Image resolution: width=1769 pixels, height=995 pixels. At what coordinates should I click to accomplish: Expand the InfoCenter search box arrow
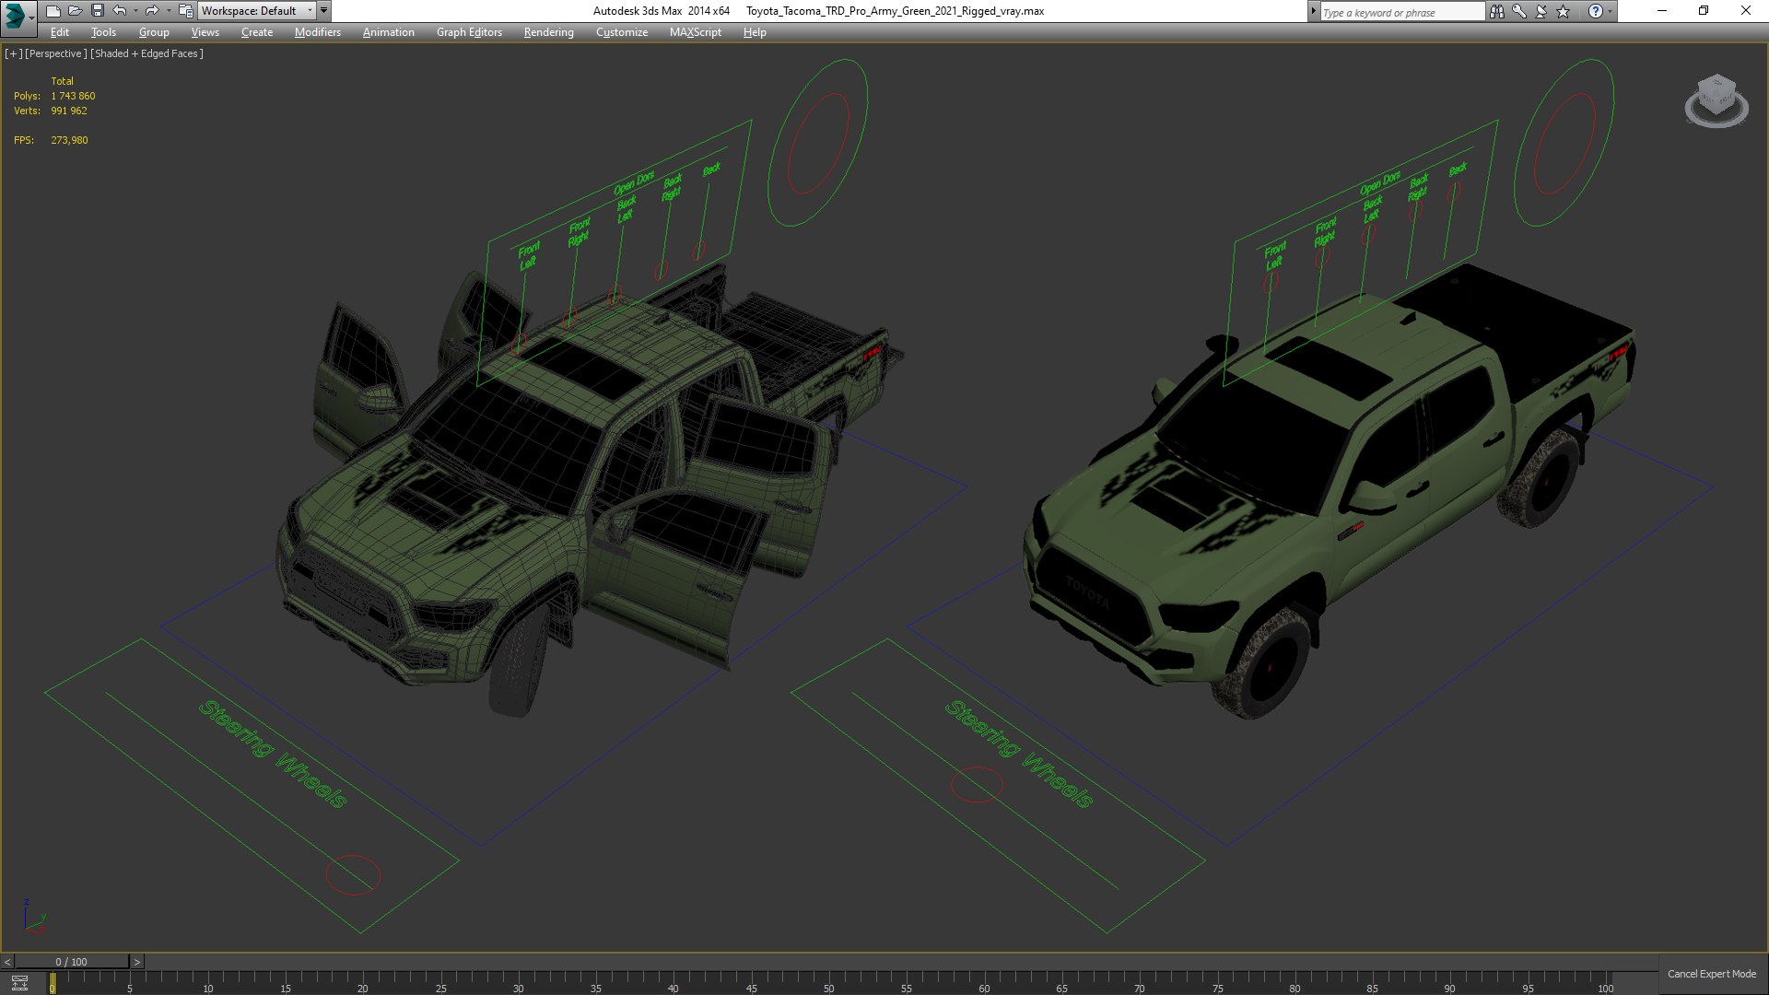1313,11
